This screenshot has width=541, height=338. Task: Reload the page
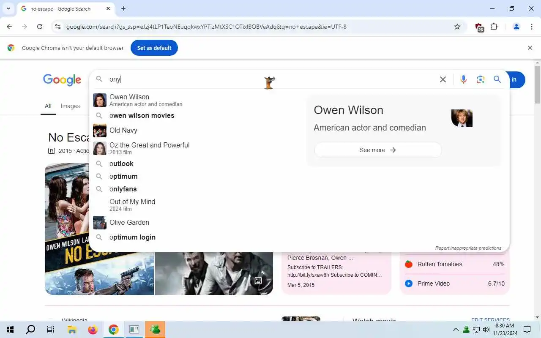coord(40,27)
